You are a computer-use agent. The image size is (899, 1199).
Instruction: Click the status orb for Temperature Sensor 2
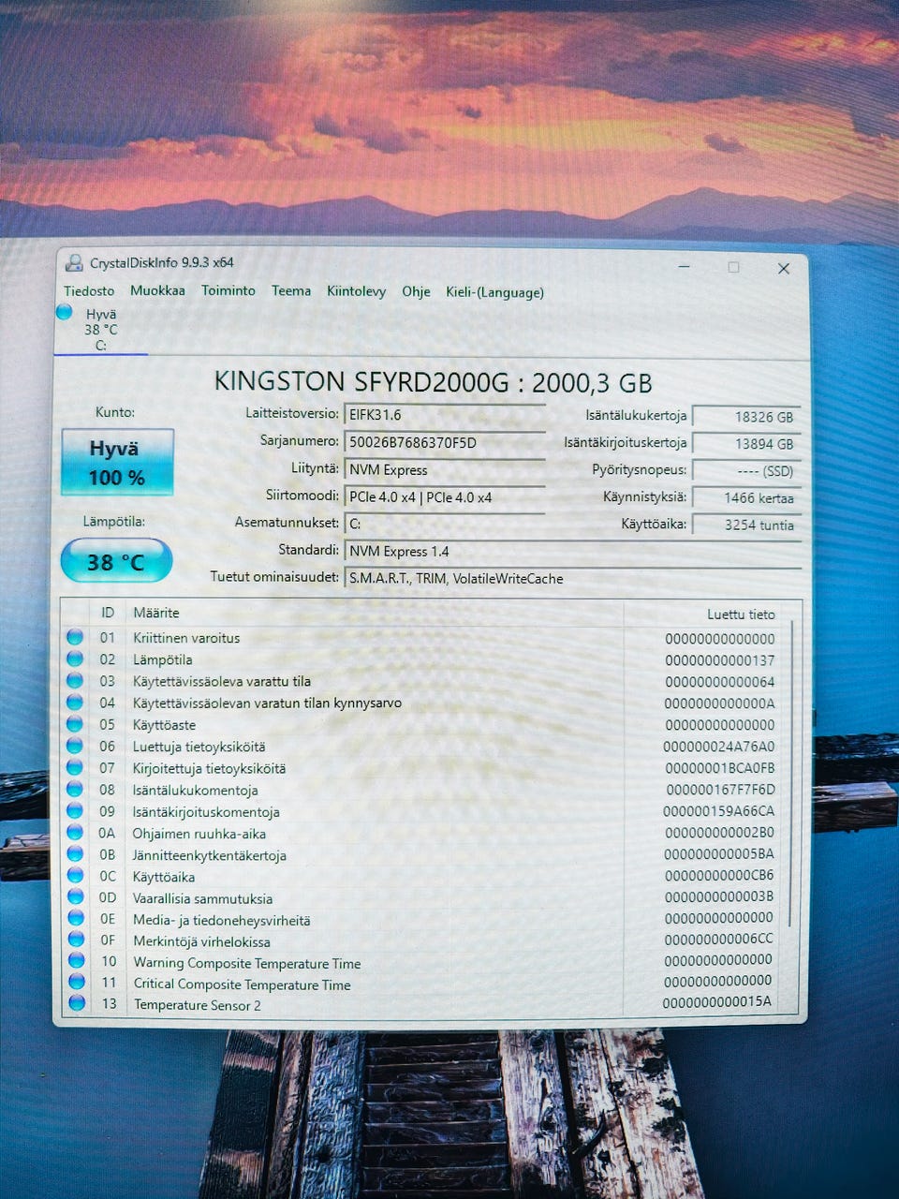coord(77,1004)
